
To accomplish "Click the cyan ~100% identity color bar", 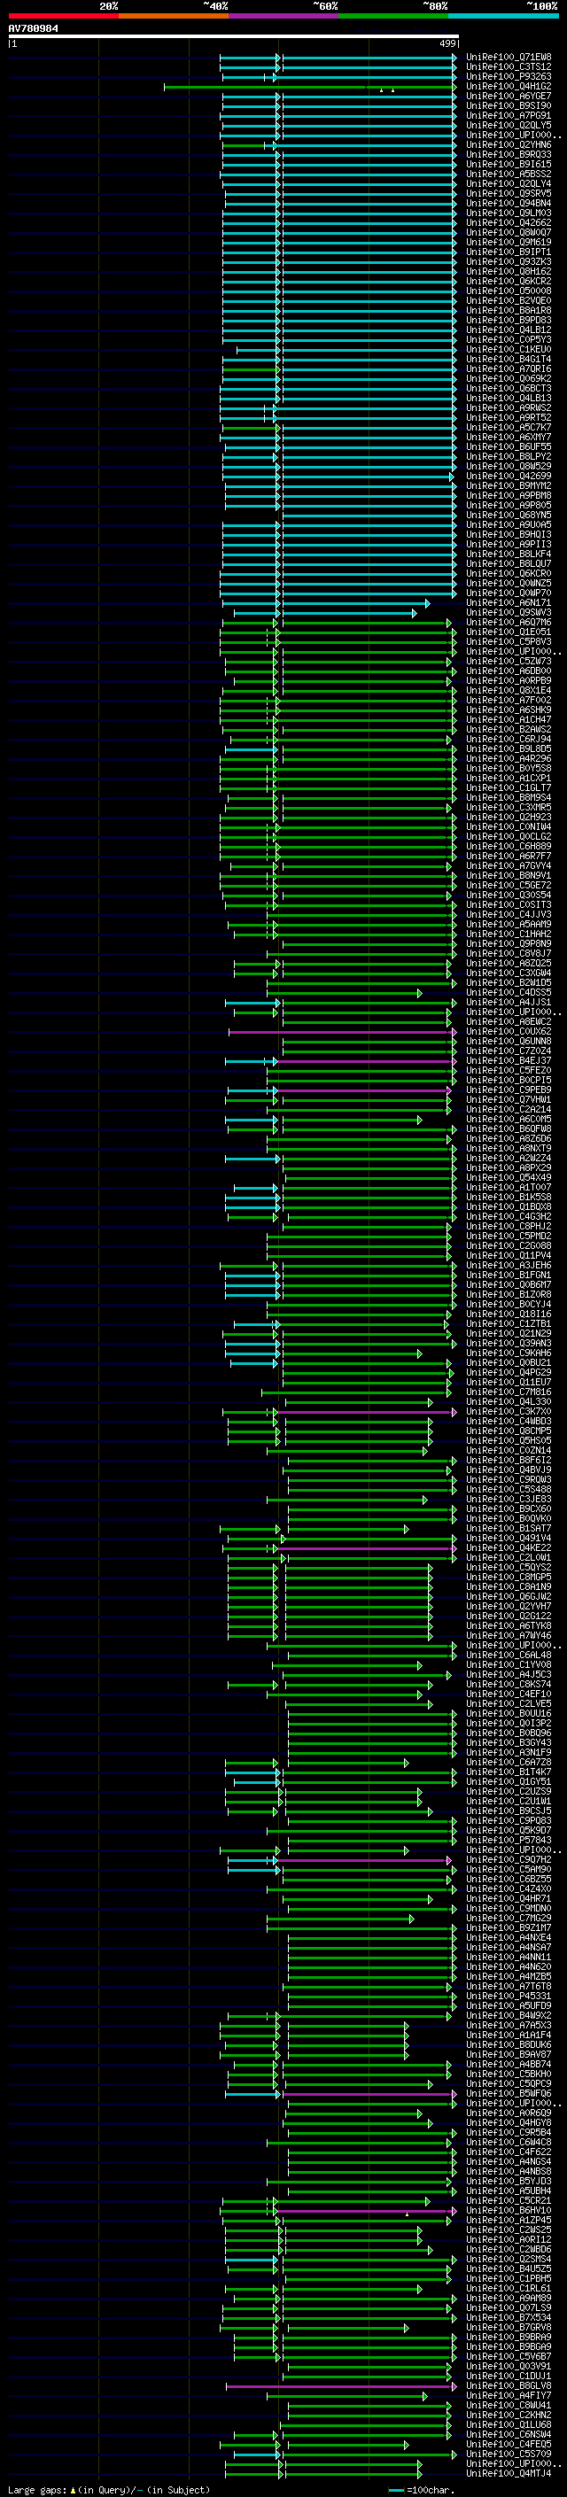I will pyautogui.click(x=504, y=16).
